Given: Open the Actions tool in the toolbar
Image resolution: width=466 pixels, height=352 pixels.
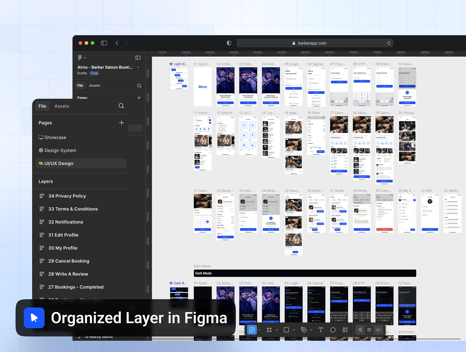Looking at the screenshot, I should (x=345, y=330).
